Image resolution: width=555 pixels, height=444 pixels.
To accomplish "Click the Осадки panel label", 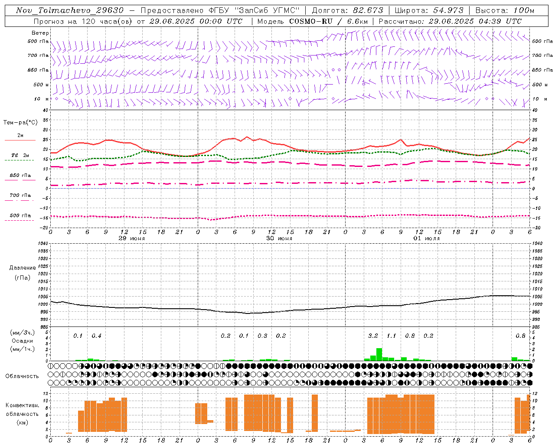I will tap(23, 341).
